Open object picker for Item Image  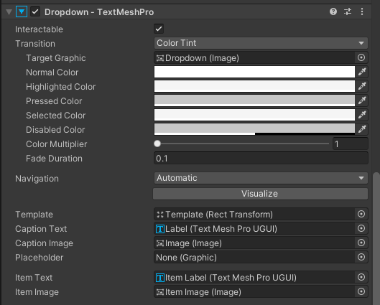361,291
